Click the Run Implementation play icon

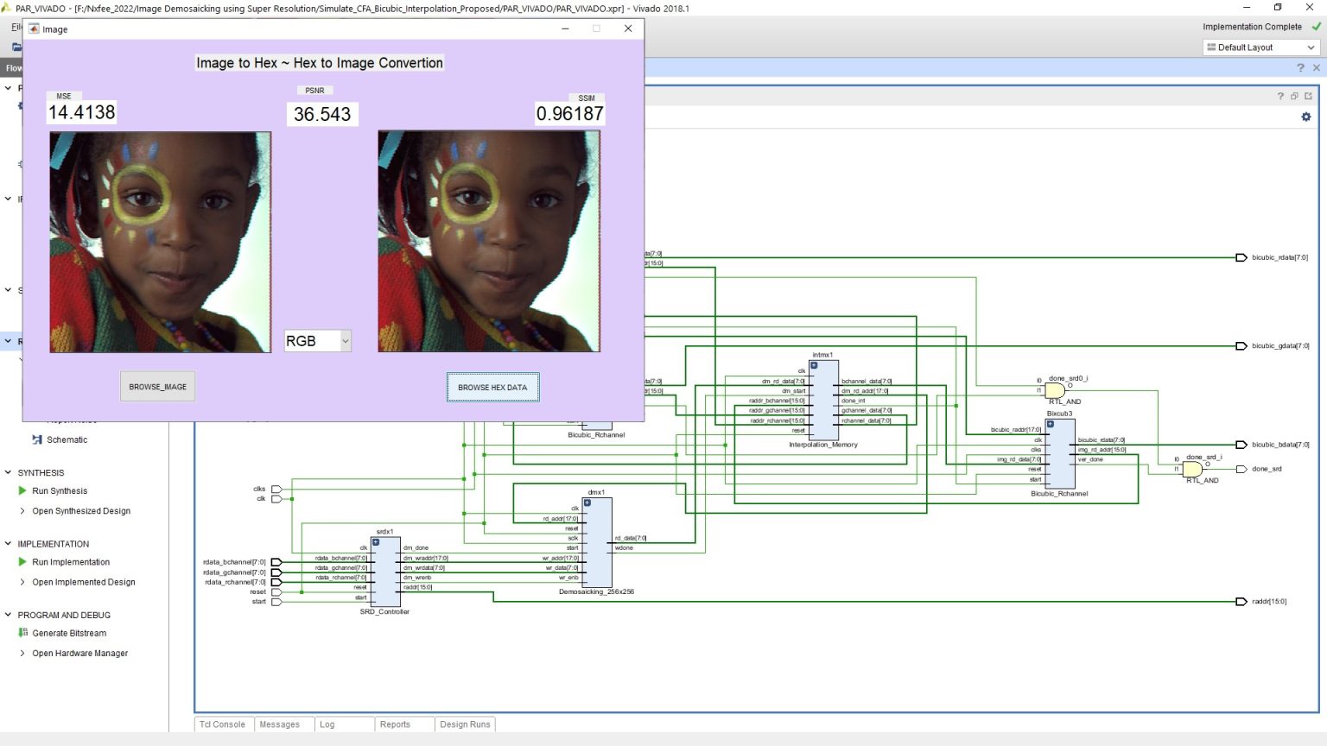pyautogui.click(x=22, y=562)
